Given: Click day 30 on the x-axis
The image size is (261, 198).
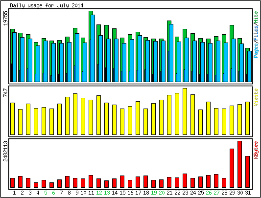Looking at the screenshot, I should click(240, 193).
